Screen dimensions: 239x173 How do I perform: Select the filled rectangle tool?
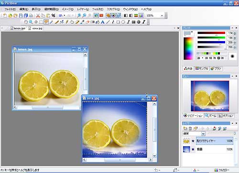point(133,22)
